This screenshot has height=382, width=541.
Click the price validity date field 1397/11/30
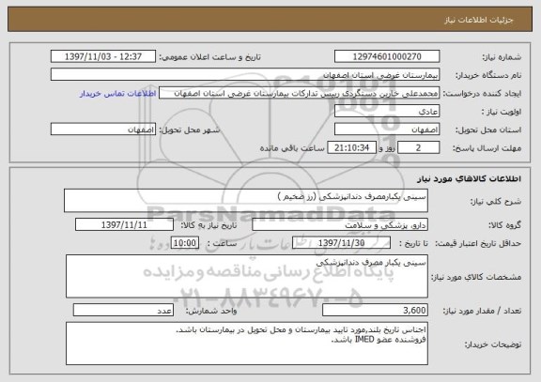tap(341, 243)
